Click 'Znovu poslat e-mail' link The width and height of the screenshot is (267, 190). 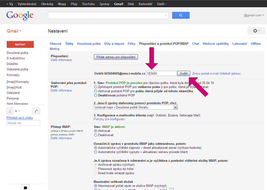[x=206, y=74]
